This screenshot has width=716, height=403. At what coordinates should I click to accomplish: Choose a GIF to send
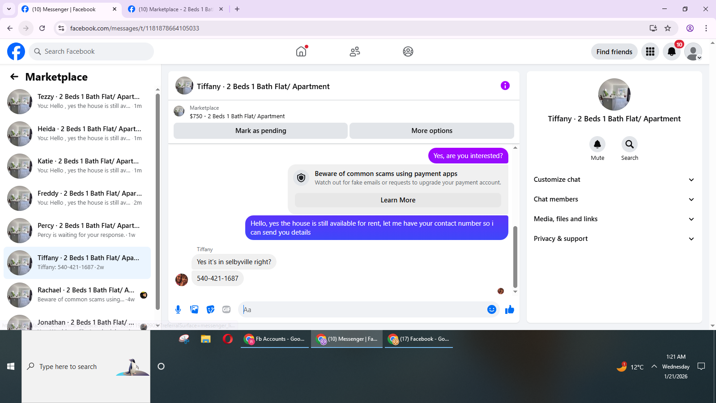(226, 309)
